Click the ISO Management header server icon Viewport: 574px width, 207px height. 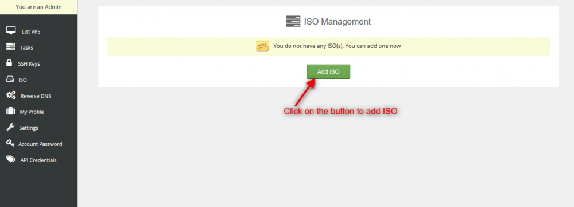coord(293,22)
